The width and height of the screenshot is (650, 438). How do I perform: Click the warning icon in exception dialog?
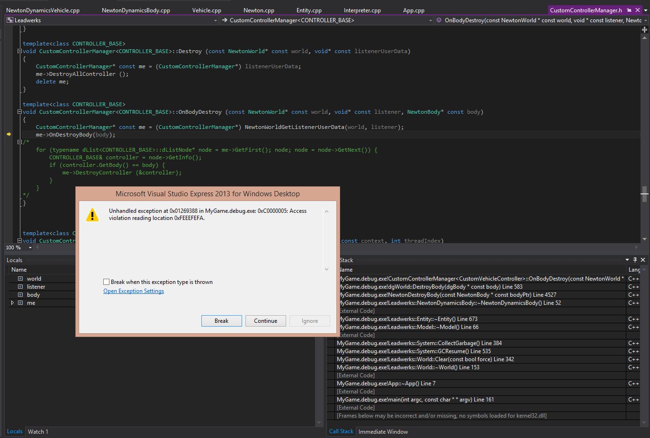(x=92, y=215)
